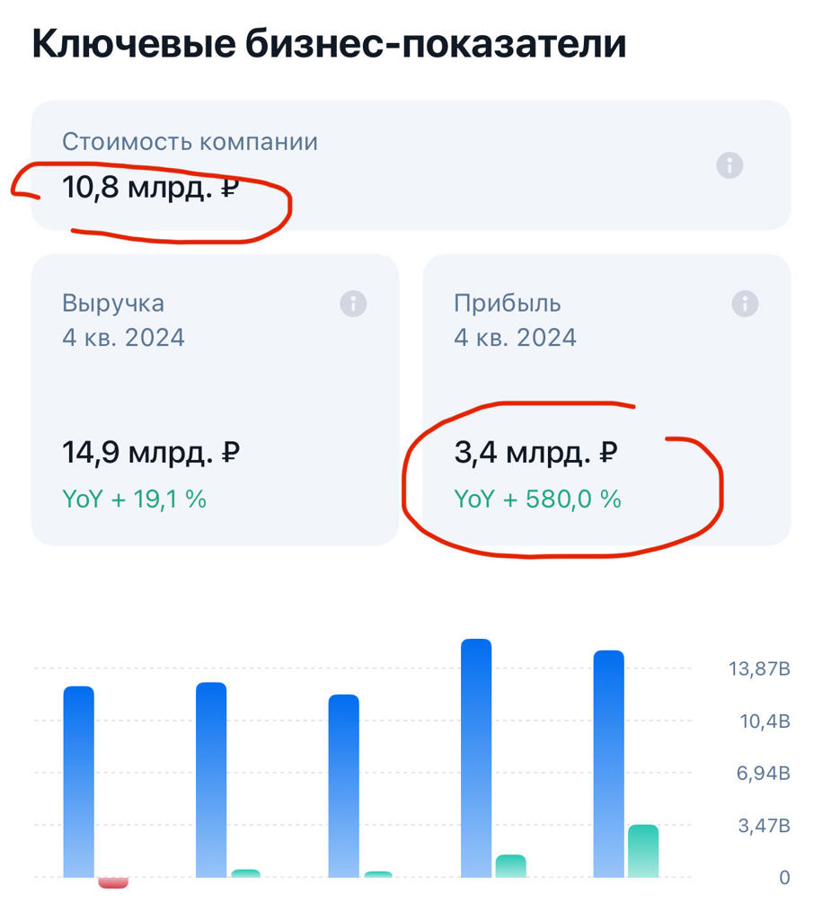Viewport: 822px width, 920px height.
Task: Click the 13,87B axis label
Action: click(759, 669)
